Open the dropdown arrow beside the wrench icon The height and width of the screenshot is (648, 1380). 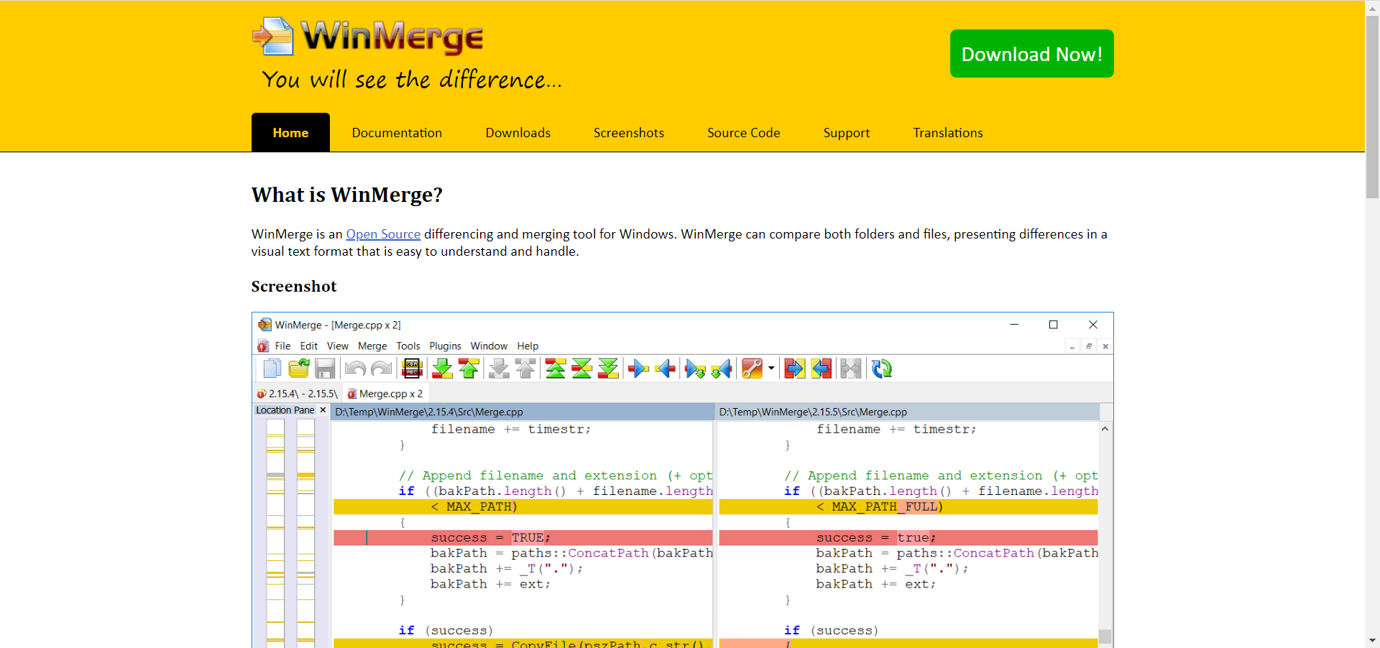coord(771,369)
